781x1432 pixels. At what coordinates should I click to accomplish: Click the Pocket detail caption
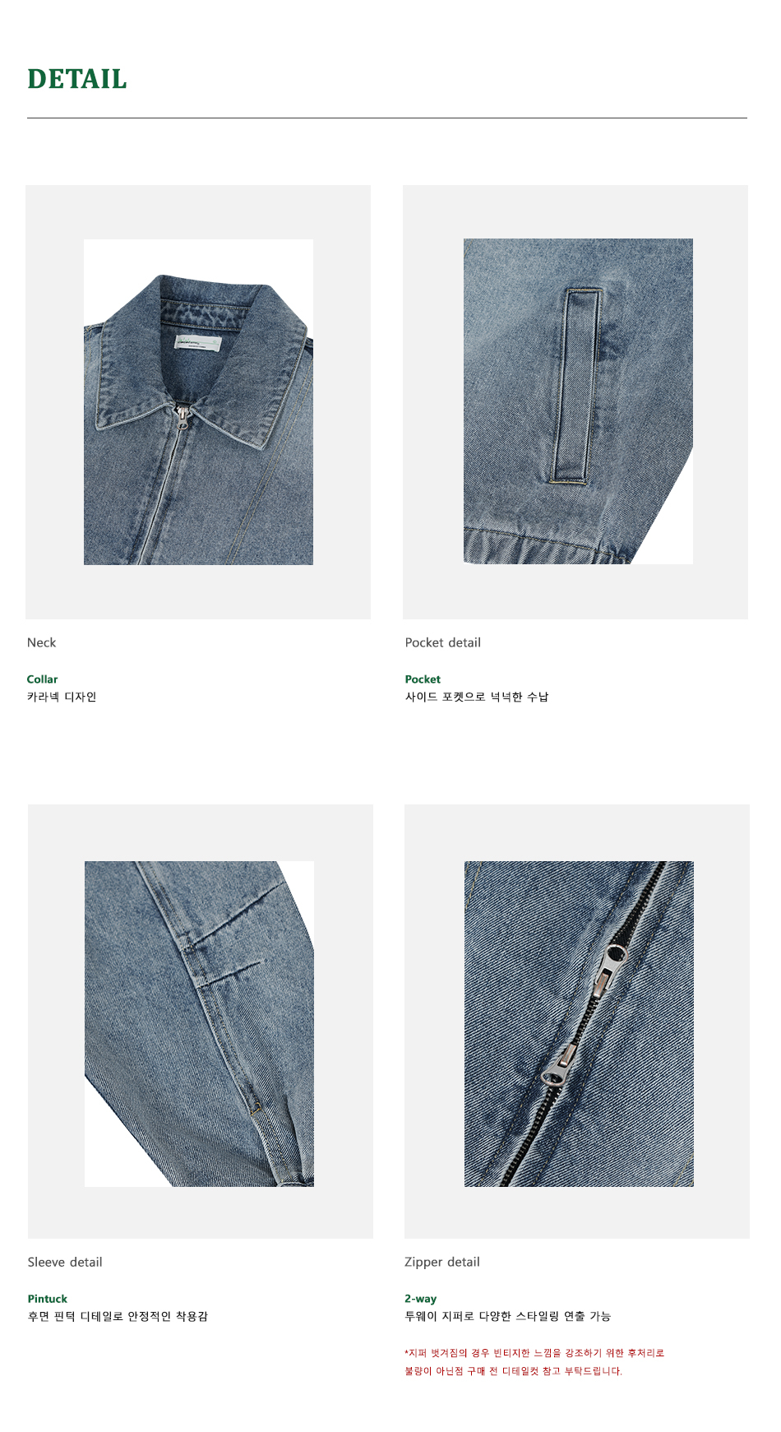pyautogui.click(x=443, y=642)
